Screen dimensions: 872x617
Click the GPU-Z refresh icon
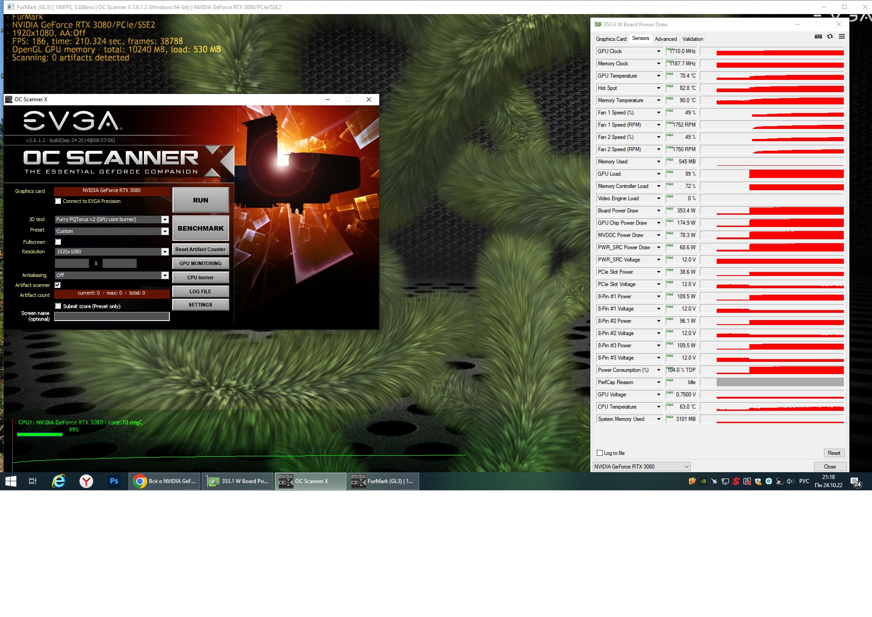[830, 37]
